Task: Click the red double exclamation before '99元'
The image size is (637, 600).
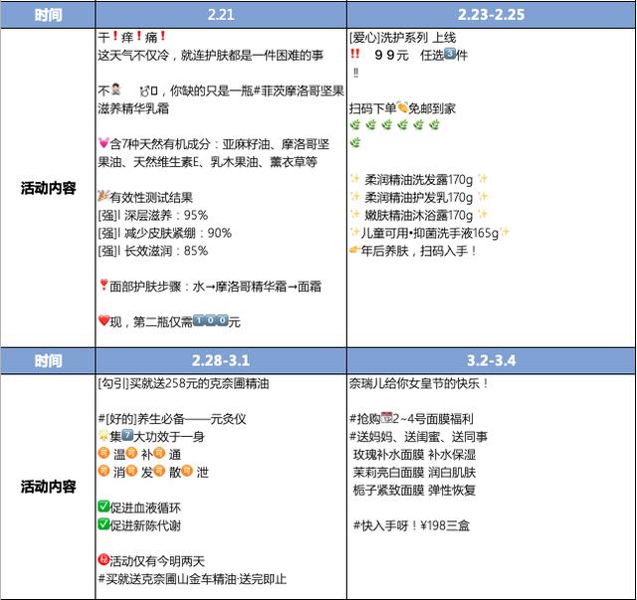Action: 355,54
